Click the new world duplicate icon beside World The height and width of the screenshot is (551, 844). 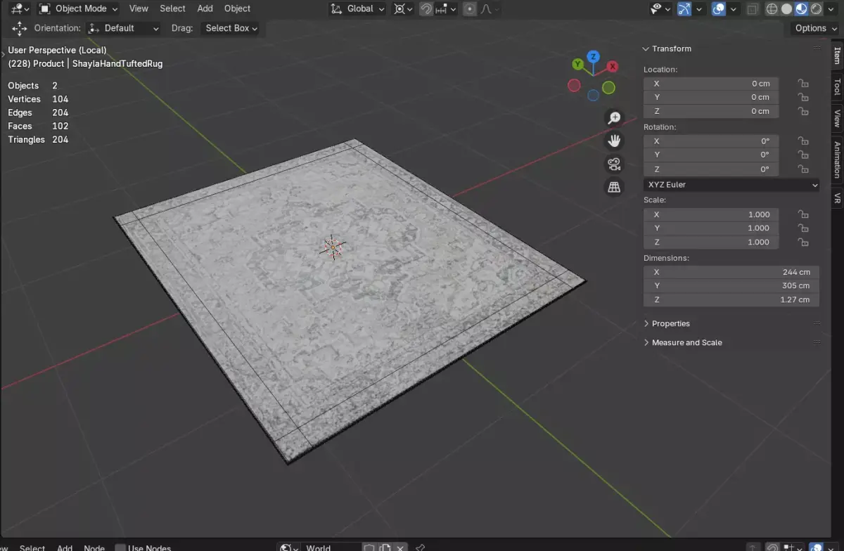385,547
